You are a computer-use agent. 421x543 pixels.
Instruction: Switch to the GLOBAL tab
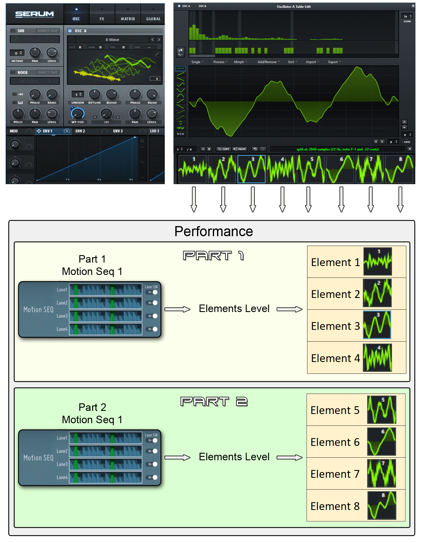153,14
